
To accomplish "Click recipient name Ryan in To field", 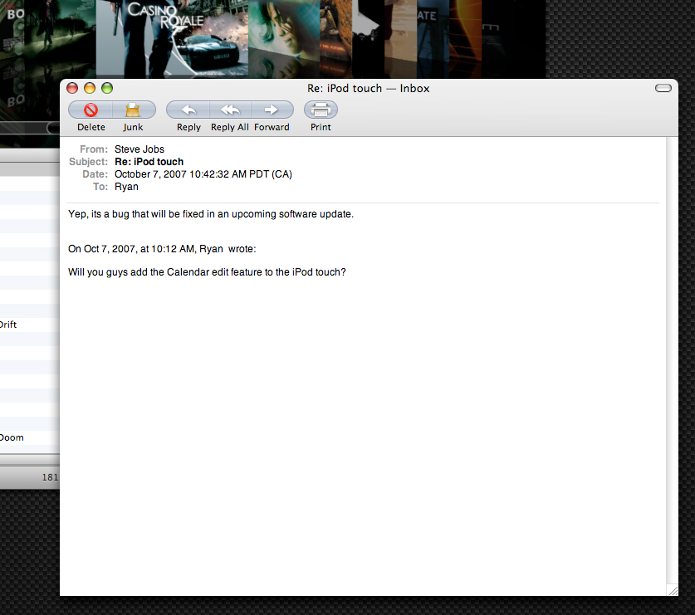I will click(126, 187).
